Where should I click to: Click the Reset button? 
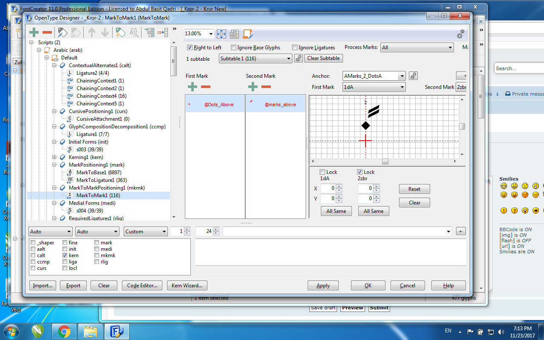tap(414, 189)
